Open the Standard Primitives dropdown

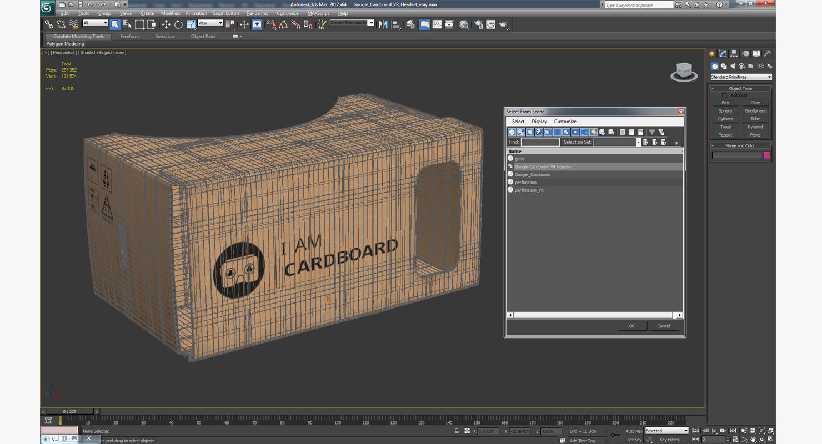[x=741, y=77]
